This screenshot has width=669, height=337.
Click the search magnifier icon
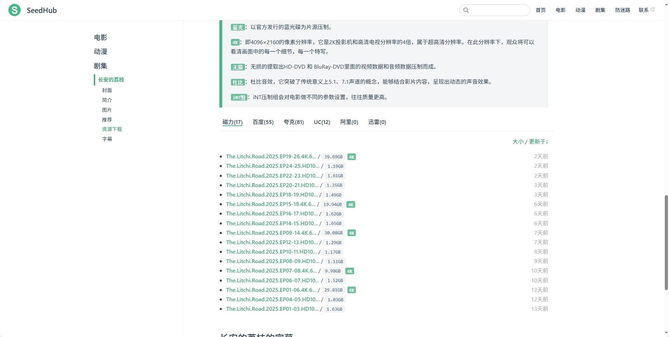click(x=467, y=10)
